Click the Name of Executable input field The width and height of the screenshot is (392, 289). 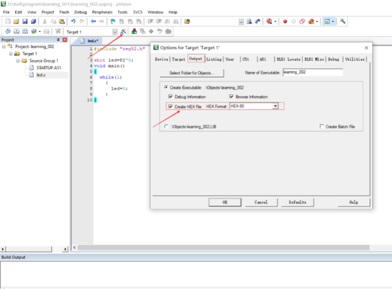(313, 72)
